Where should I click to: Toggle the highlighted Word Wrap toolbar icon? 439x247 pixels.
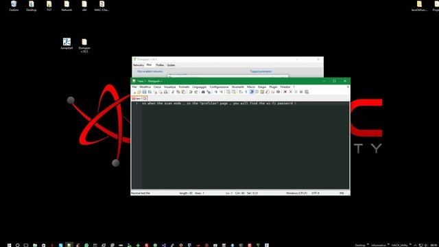252,92
